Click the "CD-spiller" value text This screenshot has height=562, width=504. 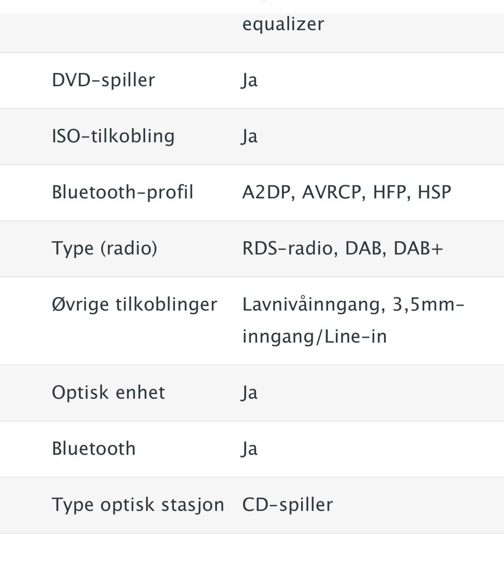288,505
